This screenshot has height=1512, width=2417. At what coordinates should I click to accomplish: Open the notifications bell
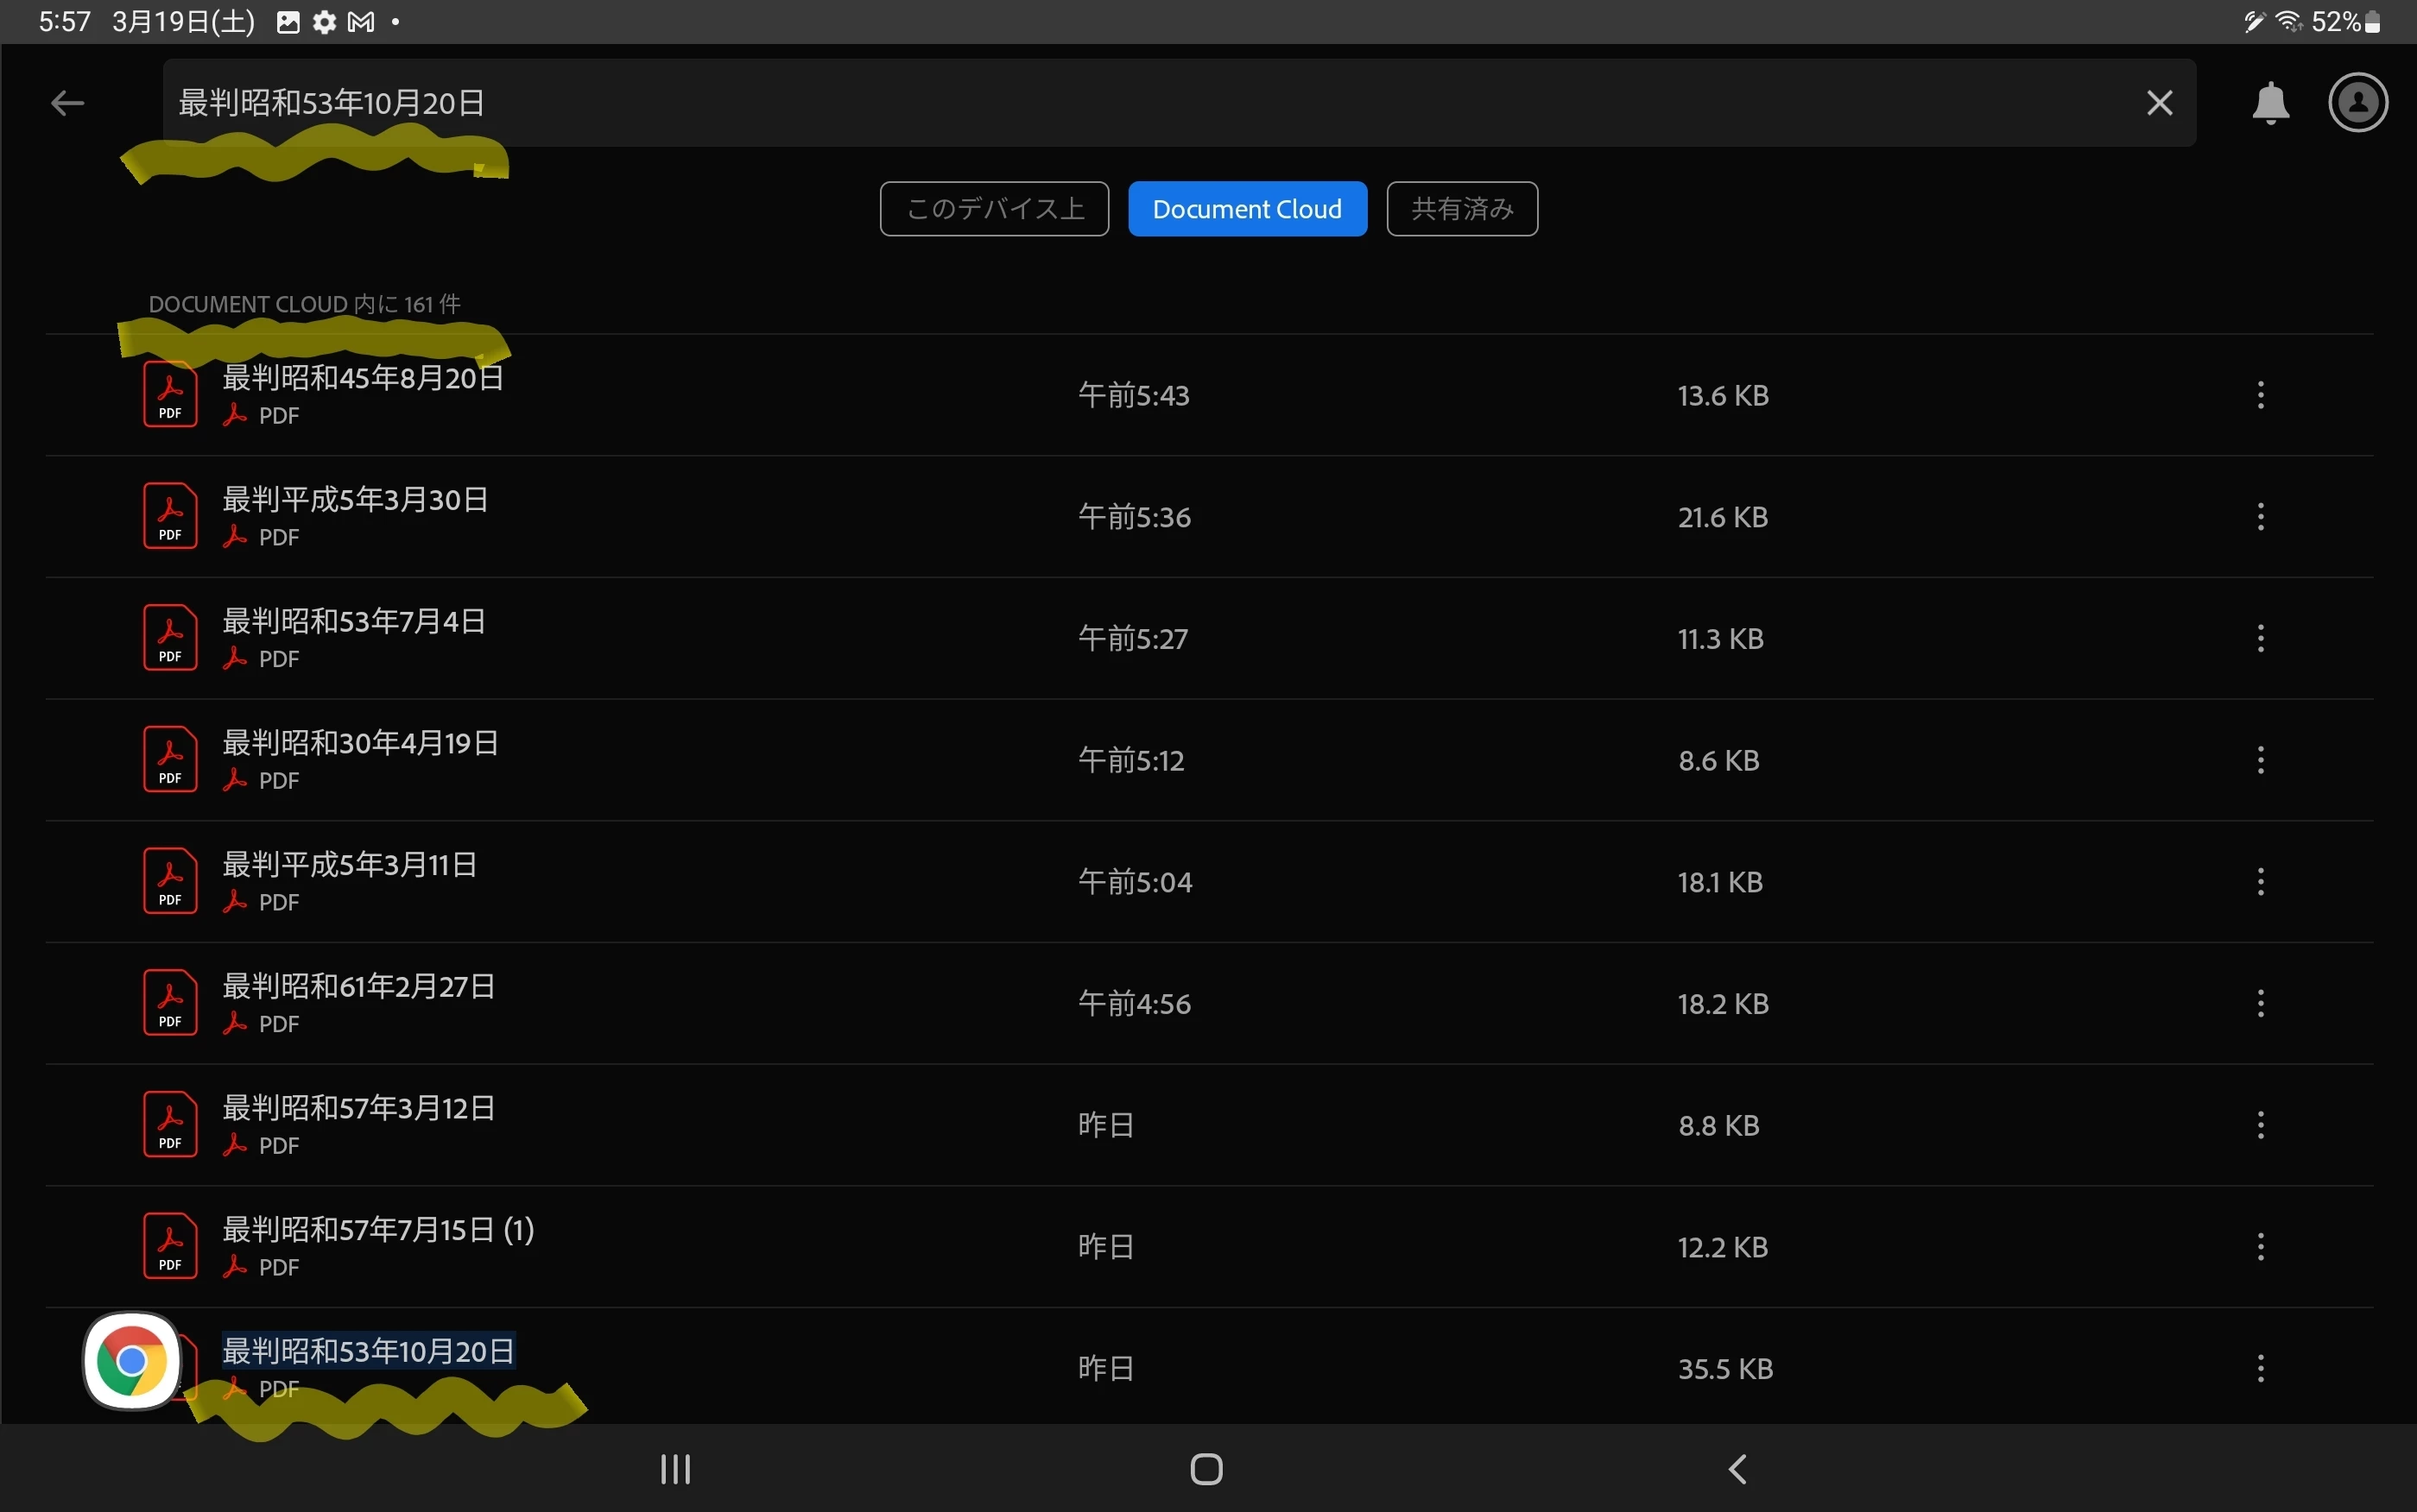tap(2270, 103)
